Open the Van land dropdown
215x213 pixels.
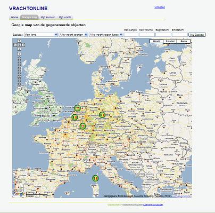coord(41,35)
